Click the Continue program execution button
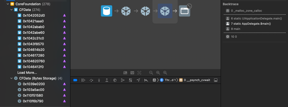Image resolution: width=288 pixels, height=107 pixels. point(83,80)
